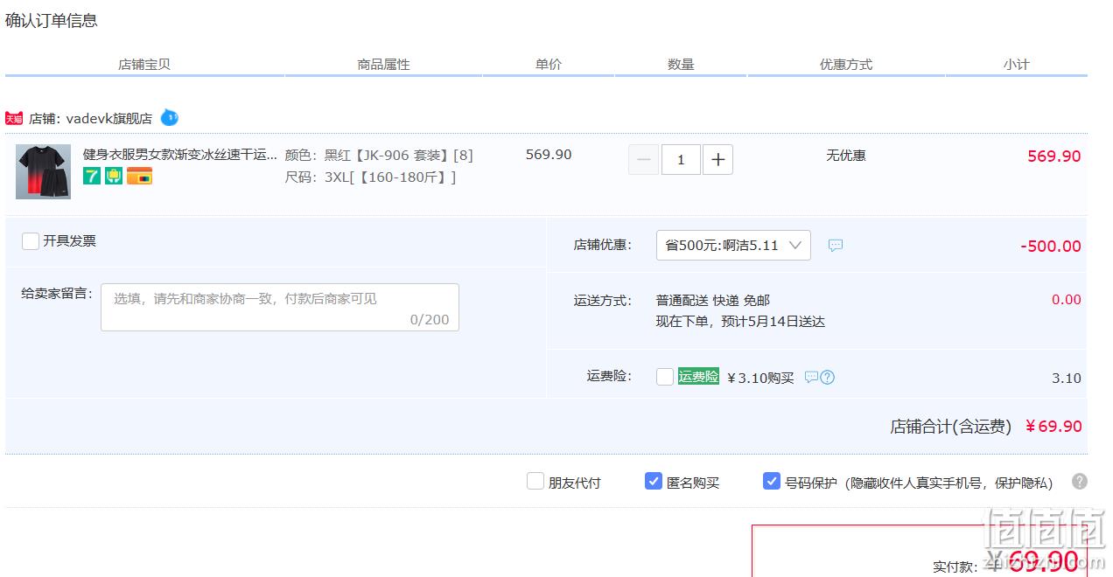Click the seller message text box
This screenshot has width=1113, height=577.
pos(280,307)
